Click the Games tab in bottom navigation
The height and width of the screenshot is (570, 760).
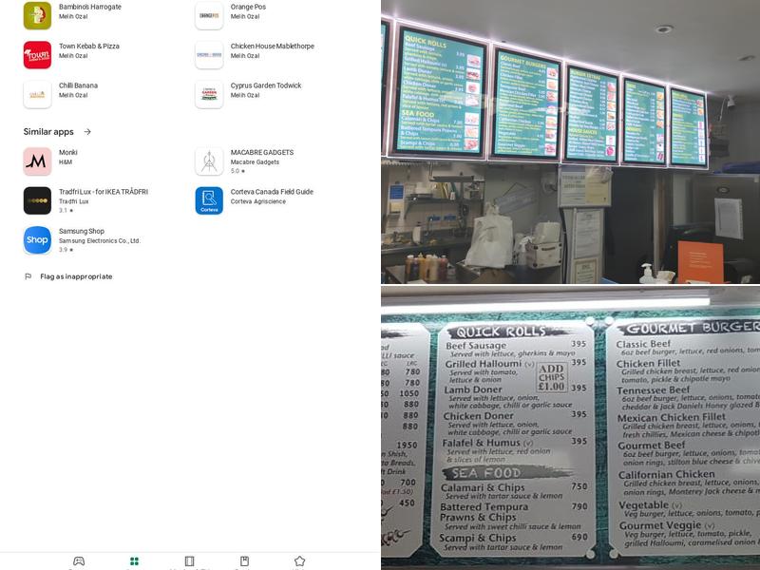pos(79,561)
